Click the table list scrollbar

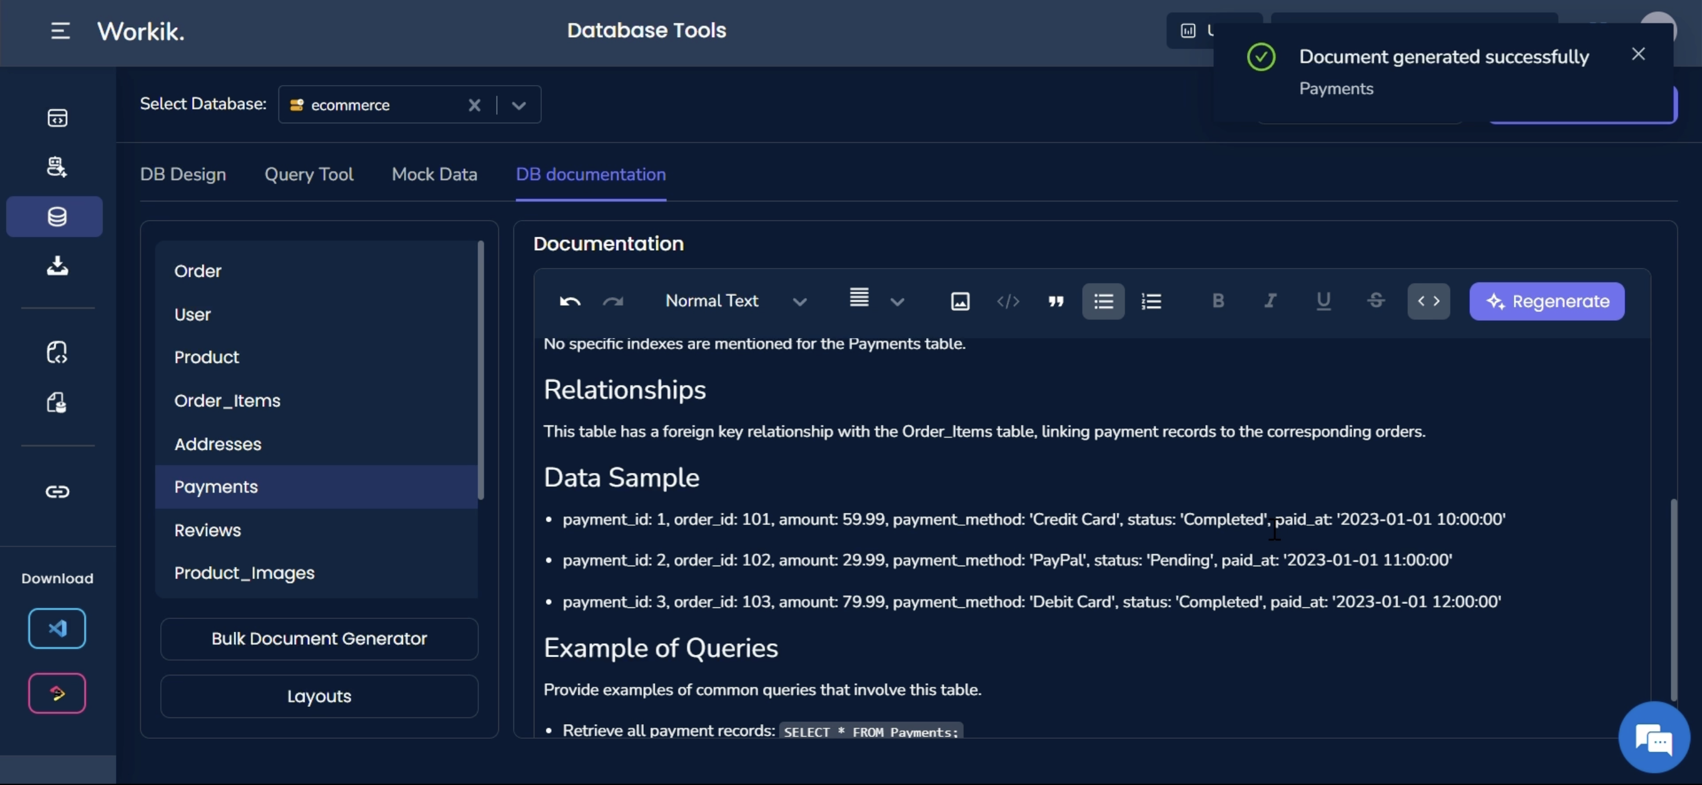[x=481, y=370]
